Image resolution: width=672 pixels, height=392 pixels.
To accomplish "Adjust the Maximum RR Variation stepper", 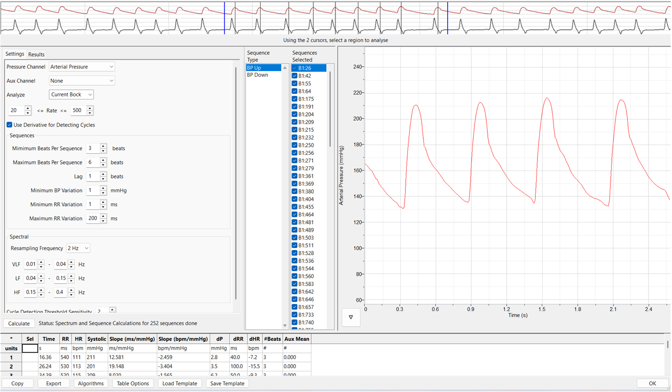I will click(x=103, y=218).
